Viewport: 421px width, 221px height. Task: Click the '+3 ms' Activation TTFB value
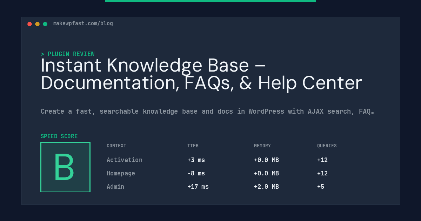coord(196,160)
